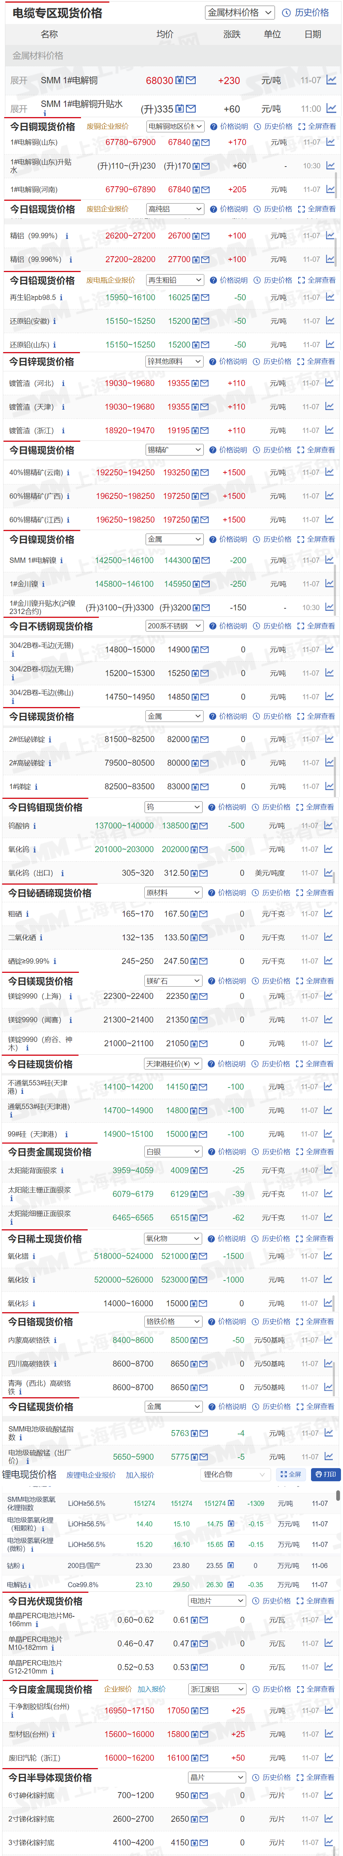The height and width of the screenshot is (1856, 343).
Task: Expand the SMM 1#电解铜 row via 展开
Action: [x=19, y=81]
